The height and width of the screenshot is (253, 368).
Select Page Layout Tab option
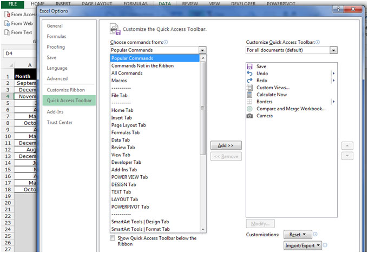click(x=155, y=125)
